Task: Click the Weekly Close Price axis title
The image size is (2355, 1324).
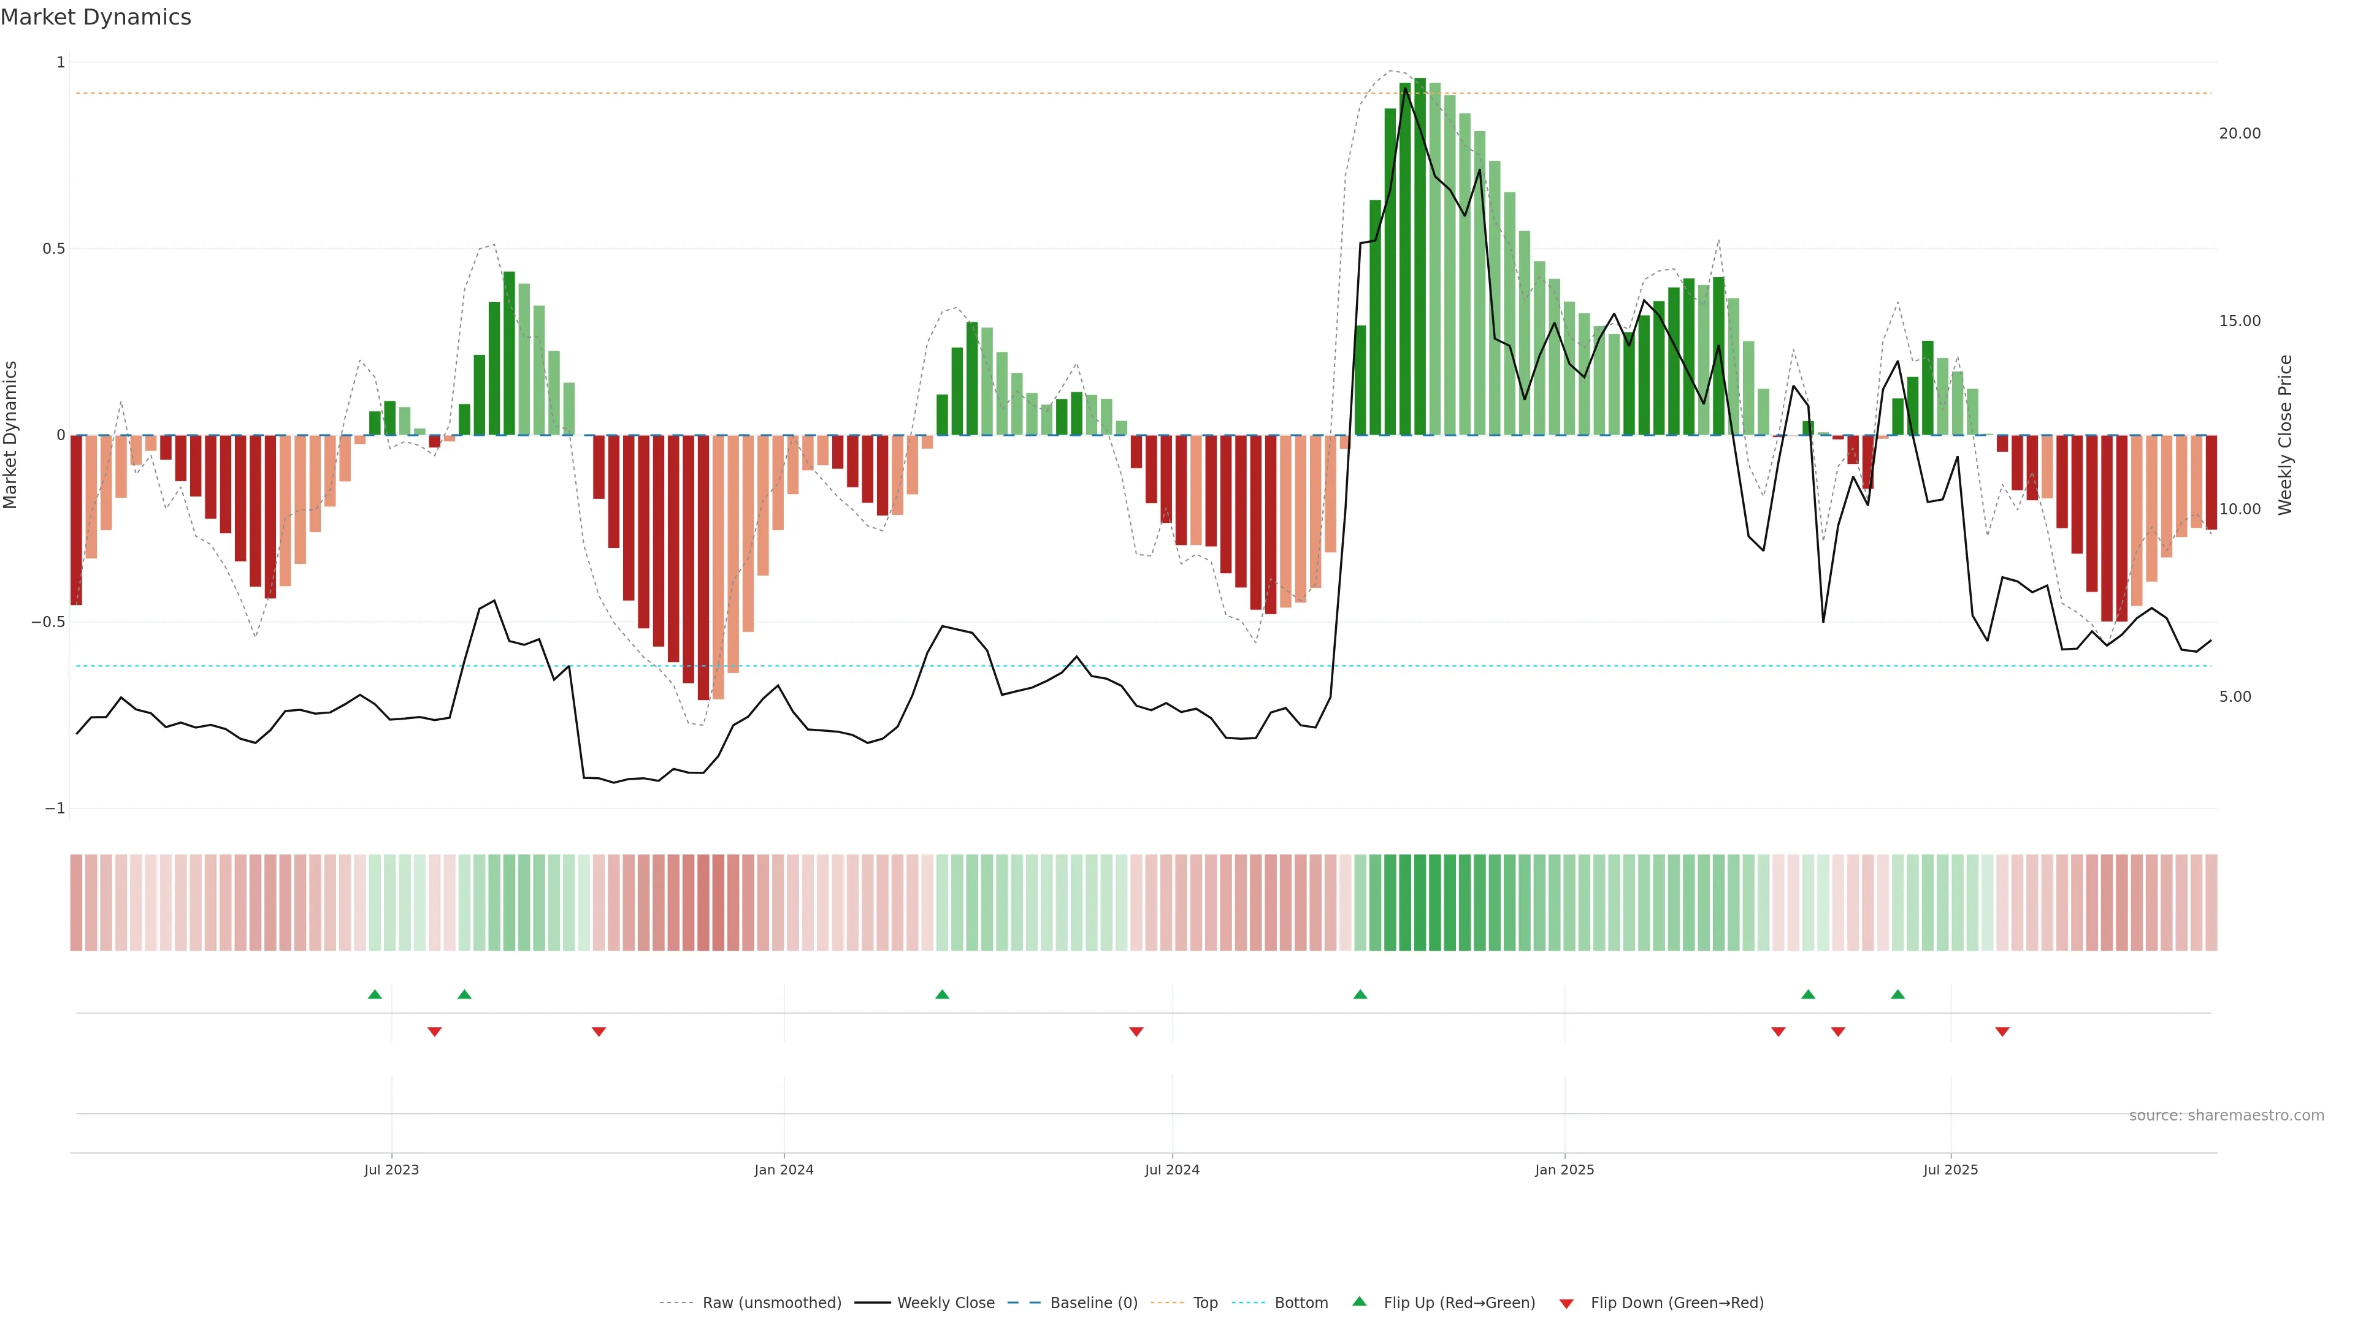Action: (x=2284, y=435)
